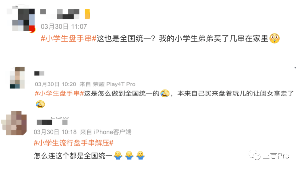The width and height of the screenshot is (299, 169).
Task: Click the red verified badge on first avatar
Action: (32, 29)
